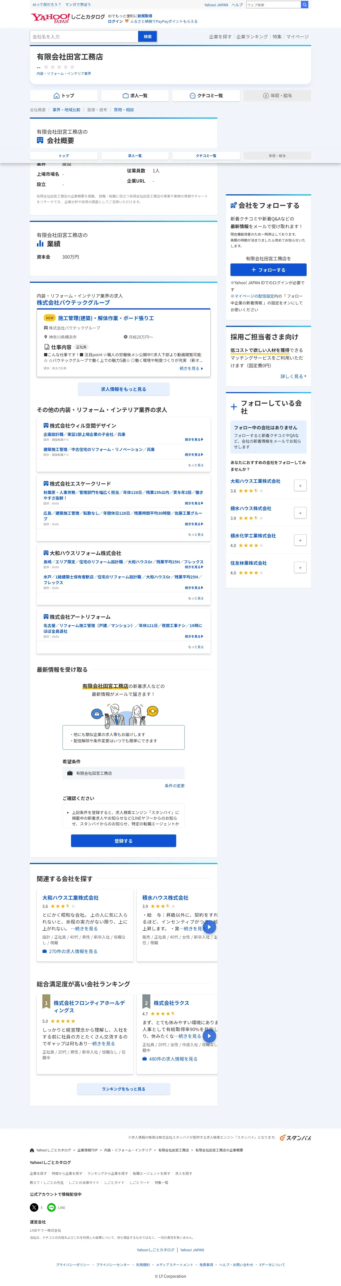Screen dimensions: 341x1286
Task: Open 株式会社バウテックグループ company link
Action: pyautogui.click(x=73, y=303)
